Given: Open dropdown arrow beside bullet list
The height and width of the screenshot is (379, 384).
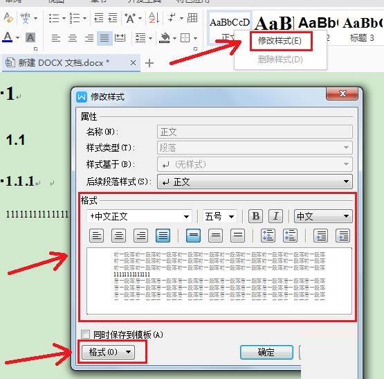Looking at the screenshot, I should [x=64, y=18].
